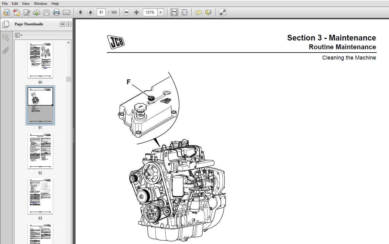Image resolution: width=389 pixels, height=244 pixels.
Task: Open the Bookmarks panel icon in sidebar
Action: coord(6,37)
